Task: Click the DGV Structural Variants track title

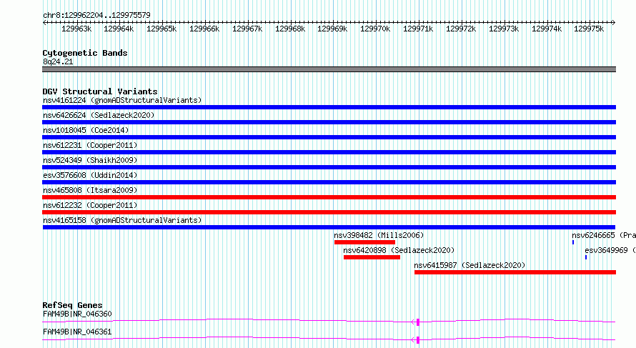Action: pyautogui.click(x=100, y=91)
